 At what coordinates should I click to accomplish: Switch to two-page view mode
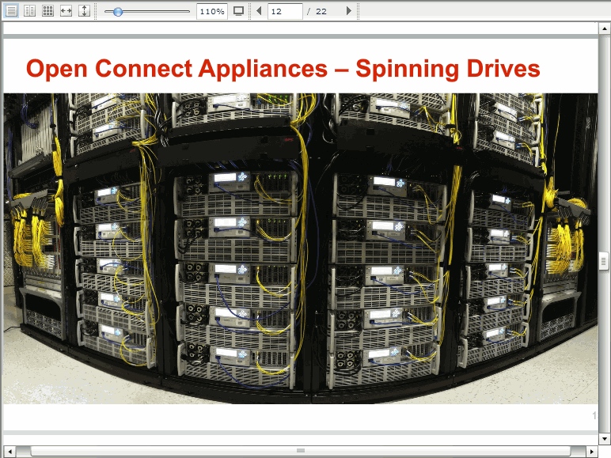pyautogui.click(x=29, y=11)
